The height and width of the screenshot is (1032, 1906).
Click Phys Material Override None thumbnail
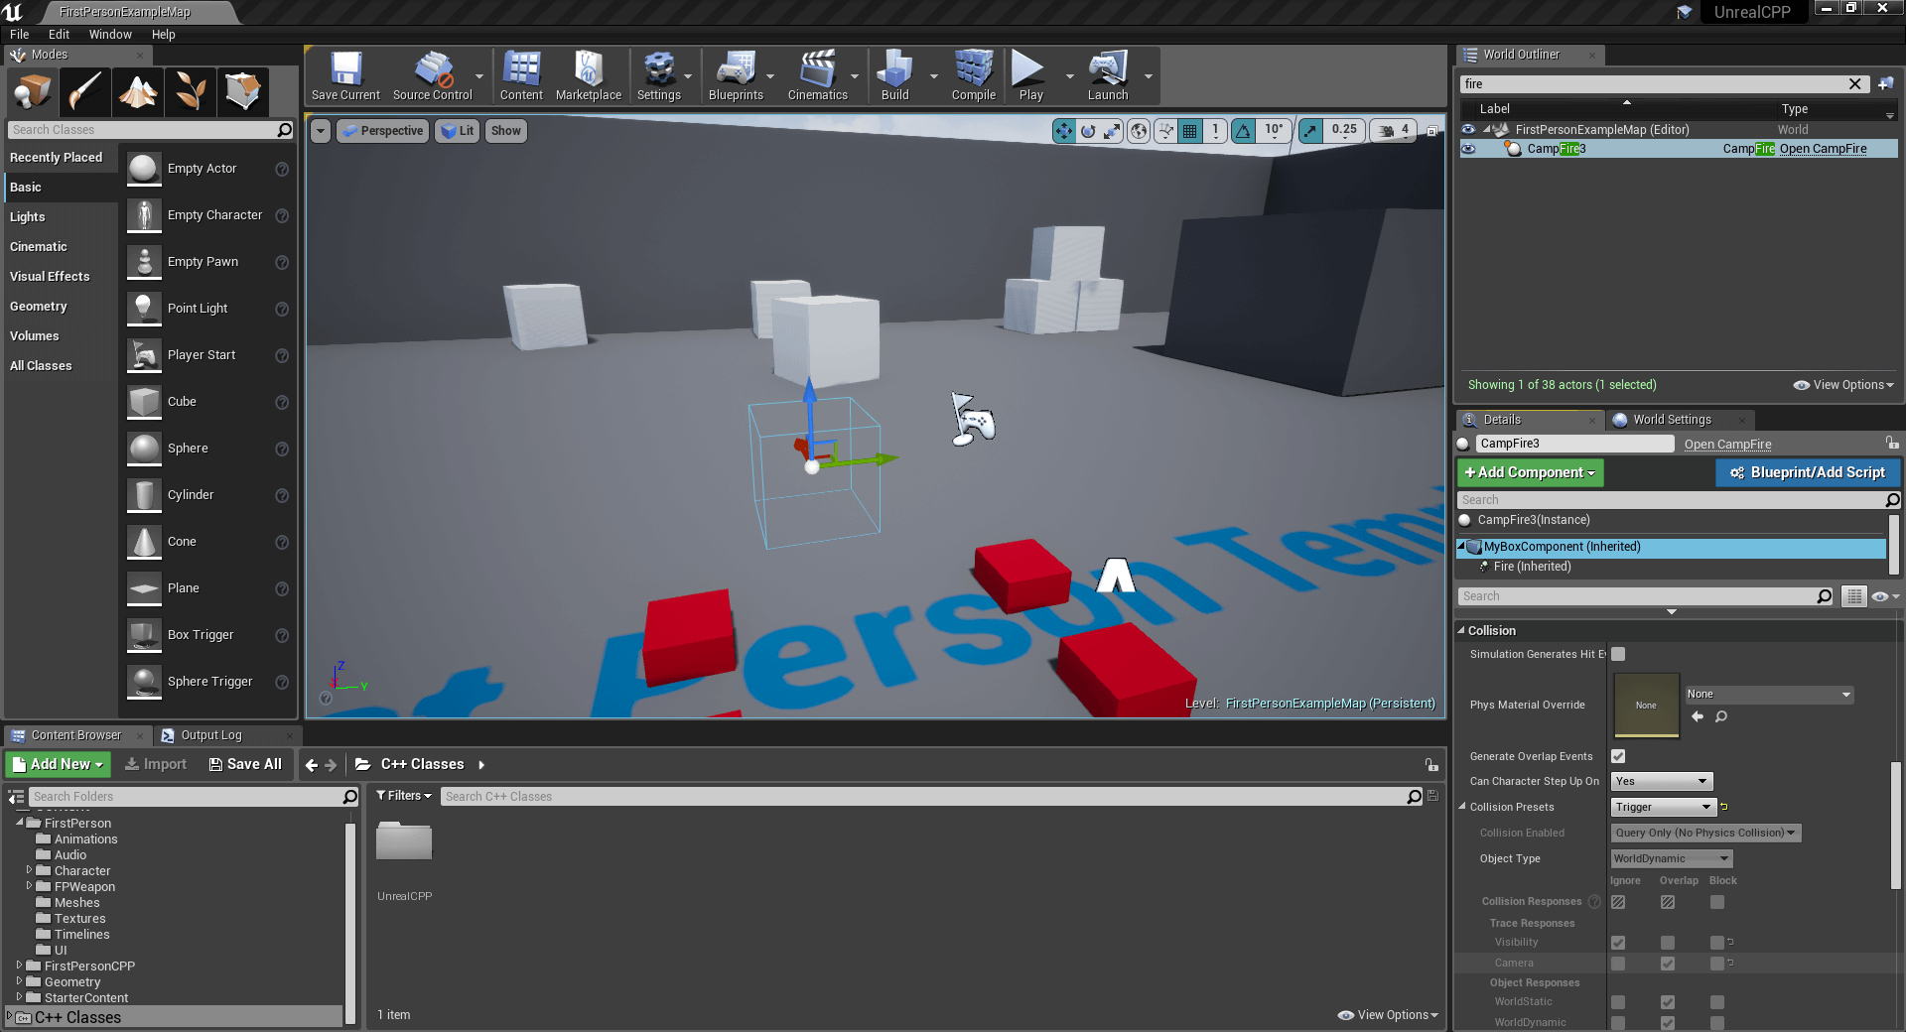[x=1646, y=706]
